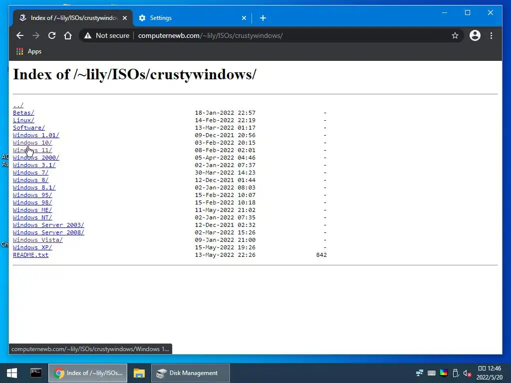Click the forward navigation arrow
Image resolution: width=511 pixels, height=383 pixels.
pos(36,35)
